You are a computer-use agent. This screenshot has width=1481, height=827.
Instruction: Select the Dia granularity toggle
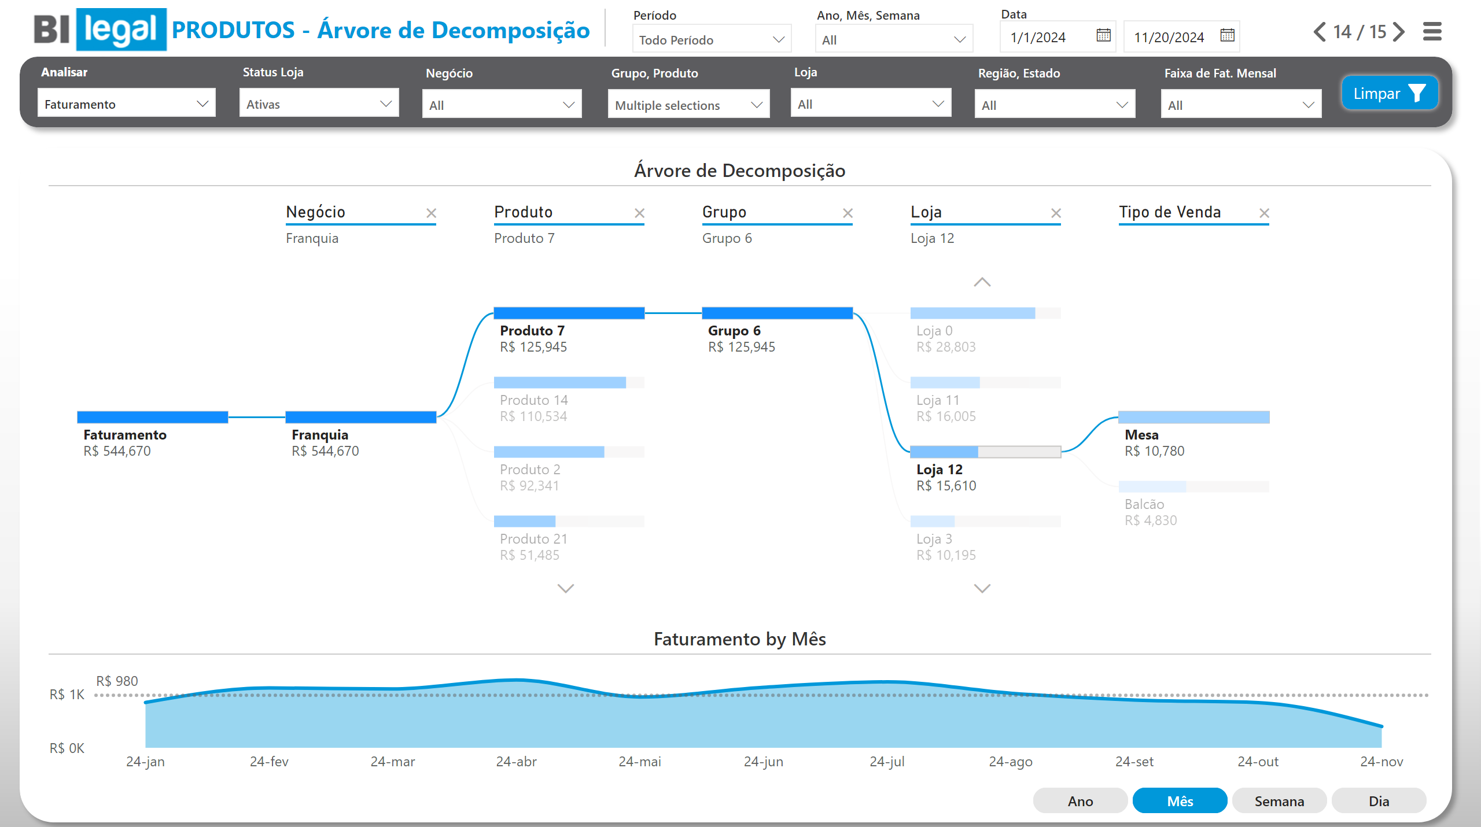[1379, 801]
